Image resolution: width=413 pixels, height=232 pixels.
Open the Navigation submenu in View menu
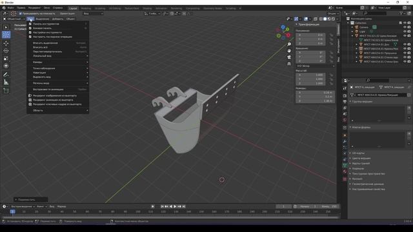pyautogui.click(x=58, y=73)
